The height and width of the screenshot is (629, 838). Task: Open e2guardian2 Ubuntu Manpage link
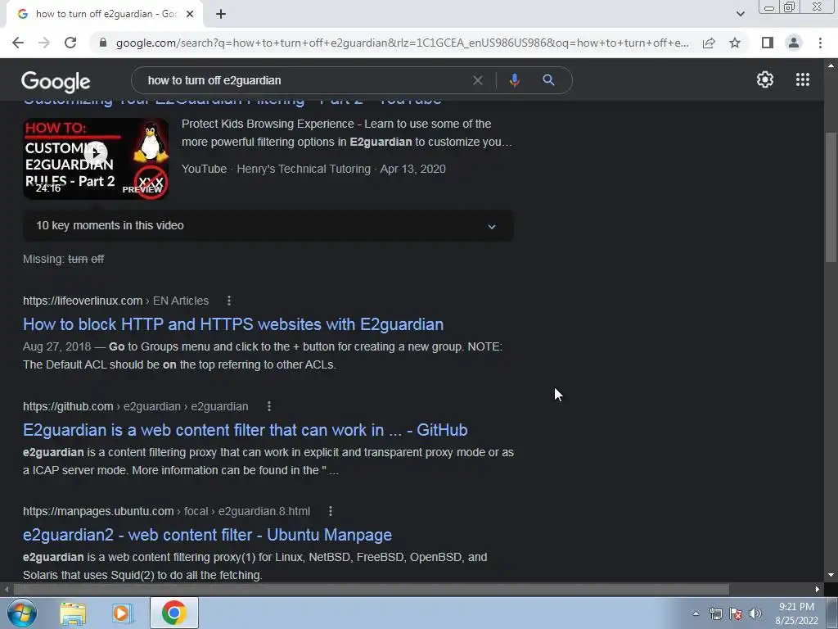point(207,535)
